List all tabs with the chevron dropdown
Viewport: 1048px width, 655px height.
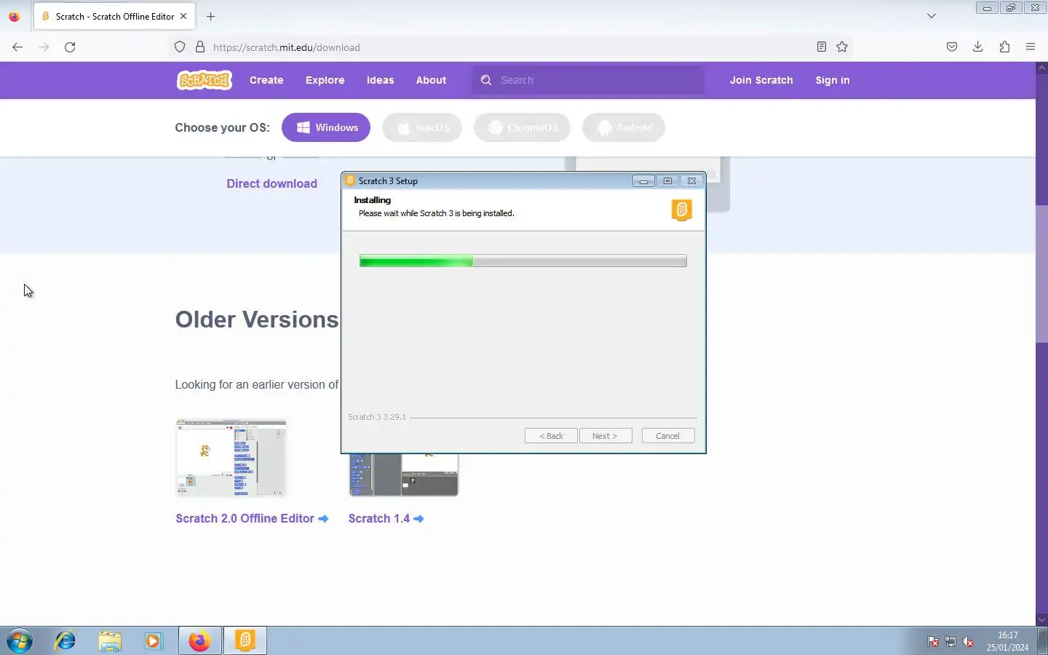(x=931, y=16)
